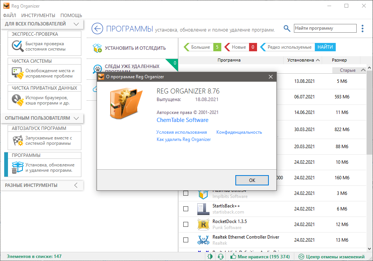This screenshot has height=261, width=373.
Task: Click the Размер column header
Action: (x=339, y=60)
